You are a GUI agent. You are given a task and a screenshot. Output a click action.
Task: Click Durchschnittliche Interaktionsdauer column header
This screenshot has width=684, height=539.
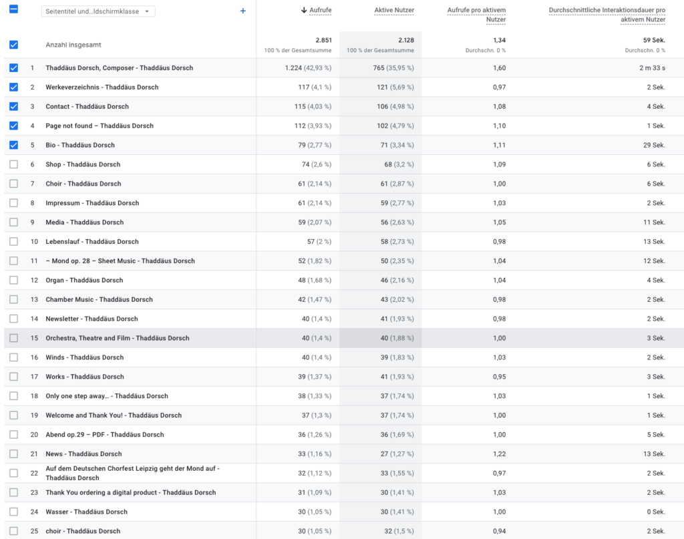[x=607, y=15]
